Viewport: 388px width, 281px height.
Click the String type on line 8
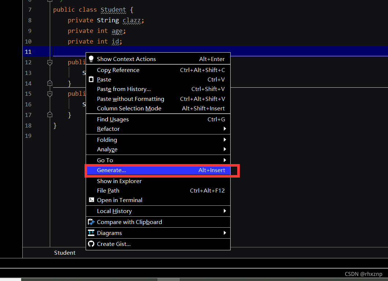pyautogui.click(x=108, y=20)
